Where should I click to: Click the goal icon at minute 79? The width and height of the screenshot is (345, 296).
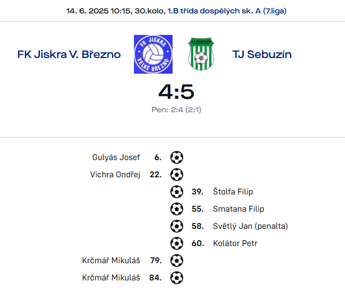coord(177,261)
